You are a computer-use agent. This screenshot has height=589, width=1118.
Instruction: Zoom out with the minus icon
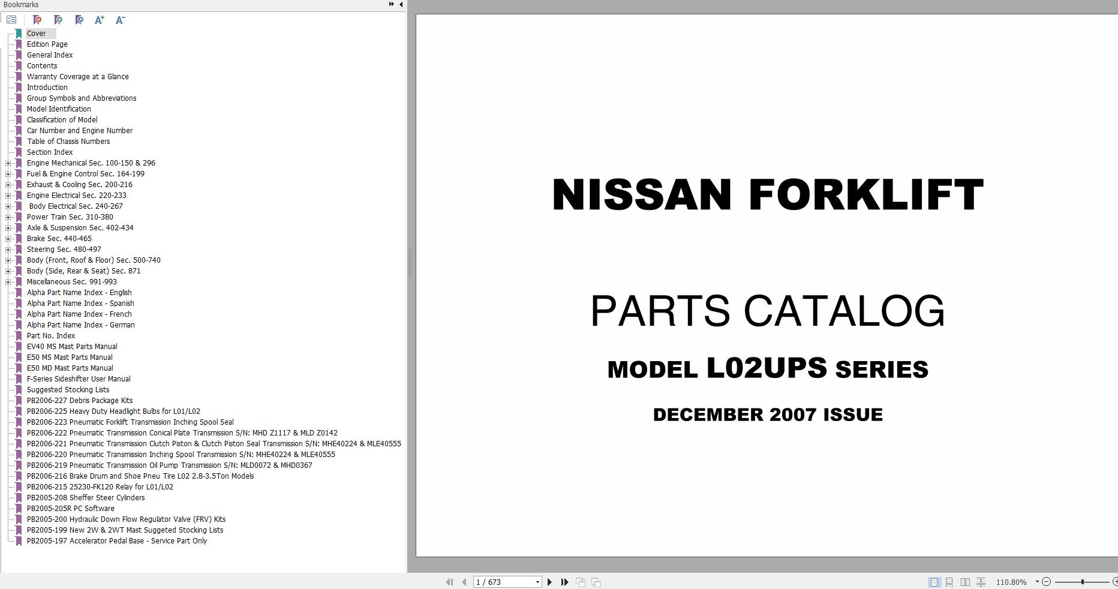coord(1047,582)
